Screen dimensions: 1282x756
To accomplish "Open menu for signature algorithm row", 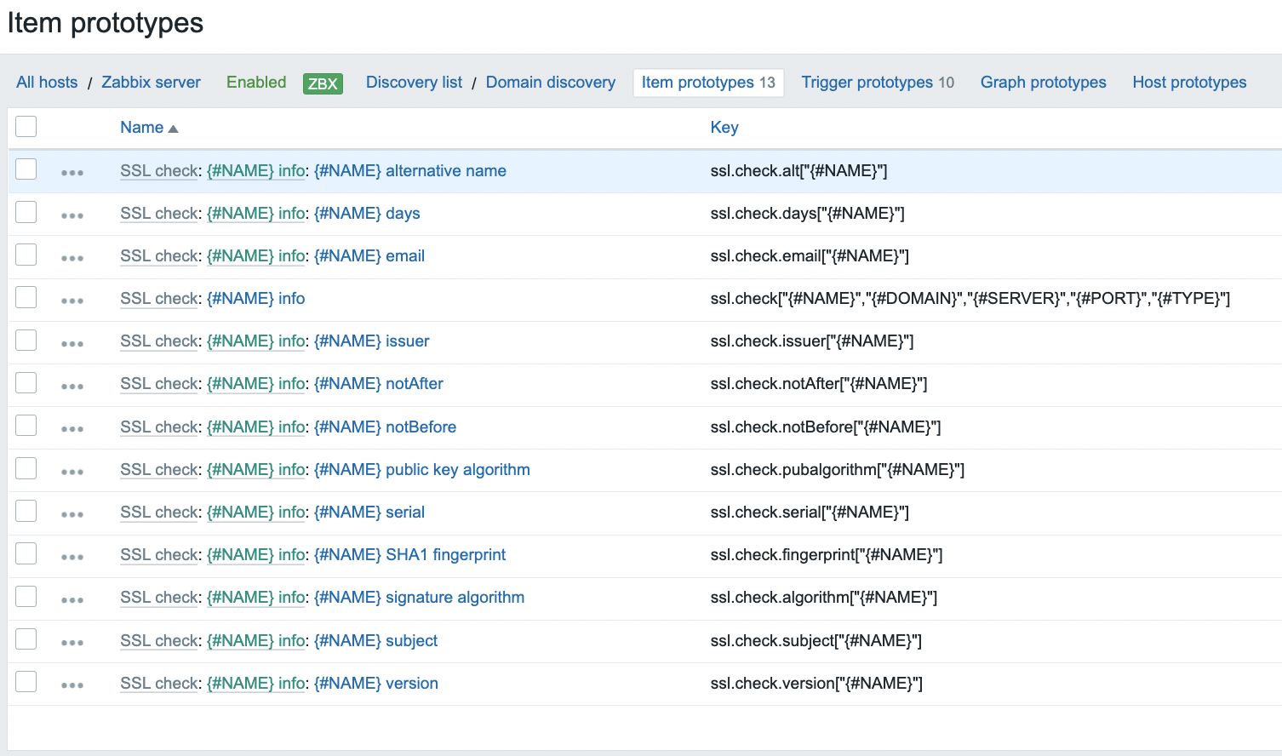I will click(x=72, y=599).
